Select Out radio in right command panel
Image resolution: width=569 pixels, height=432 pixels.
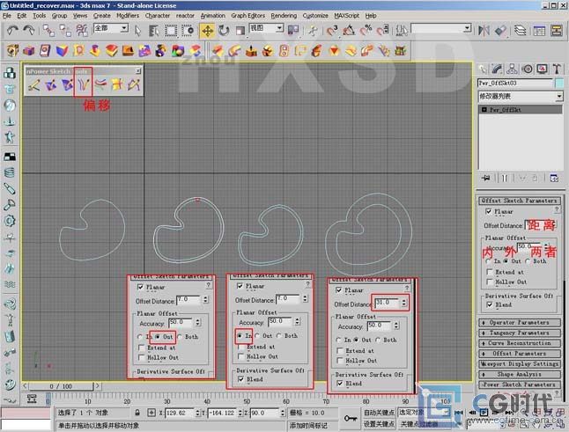[x=505, y=261]
